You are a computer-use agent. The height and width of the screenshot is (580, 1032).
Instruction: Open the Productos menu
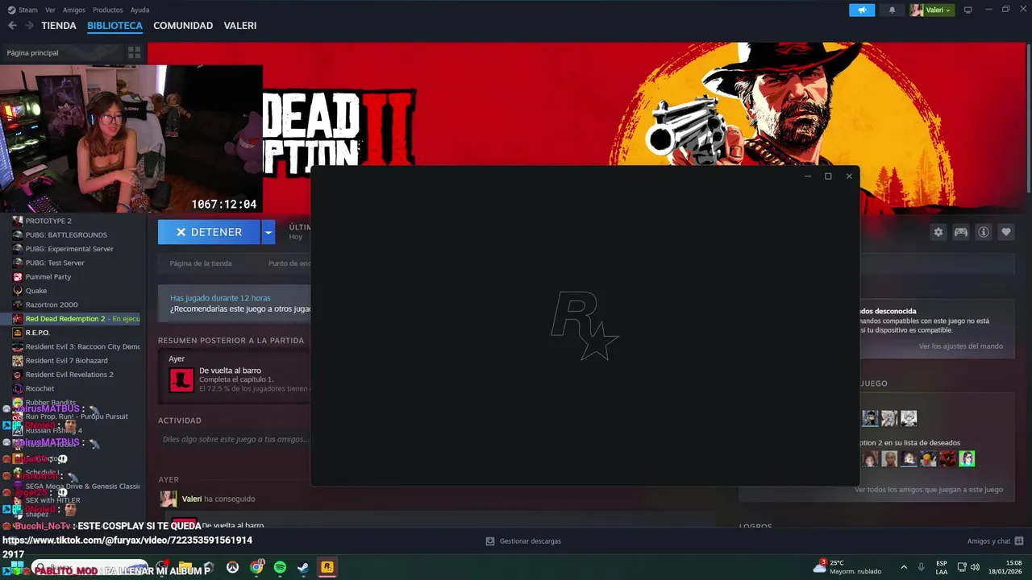108,10
